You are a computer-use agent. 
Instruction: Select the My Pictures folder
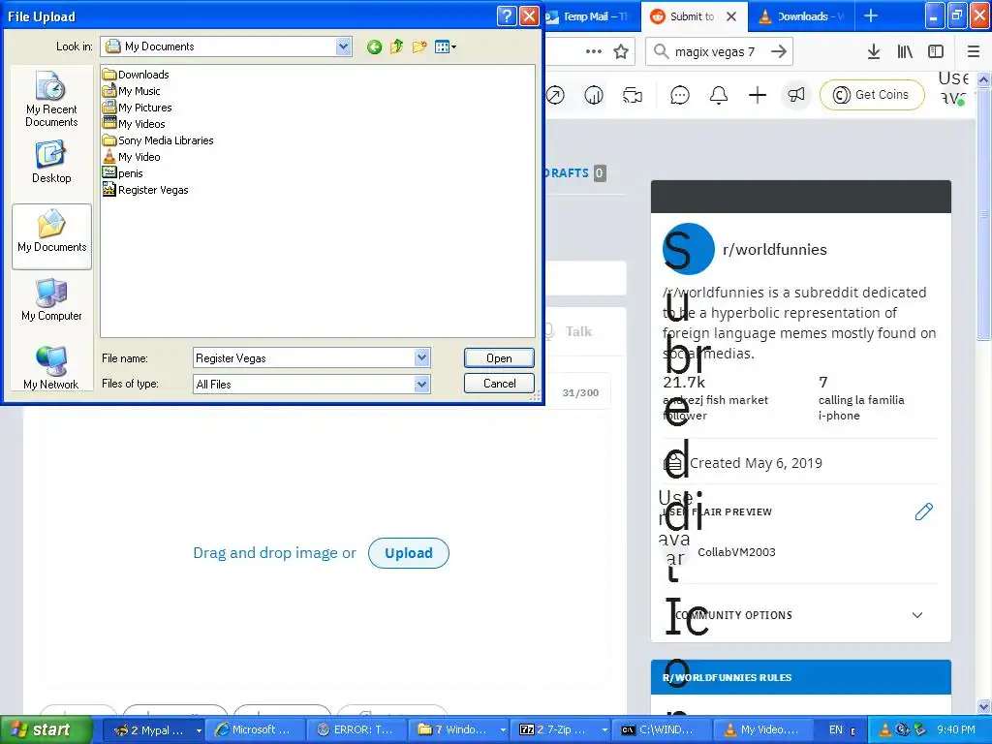(138, 107)
